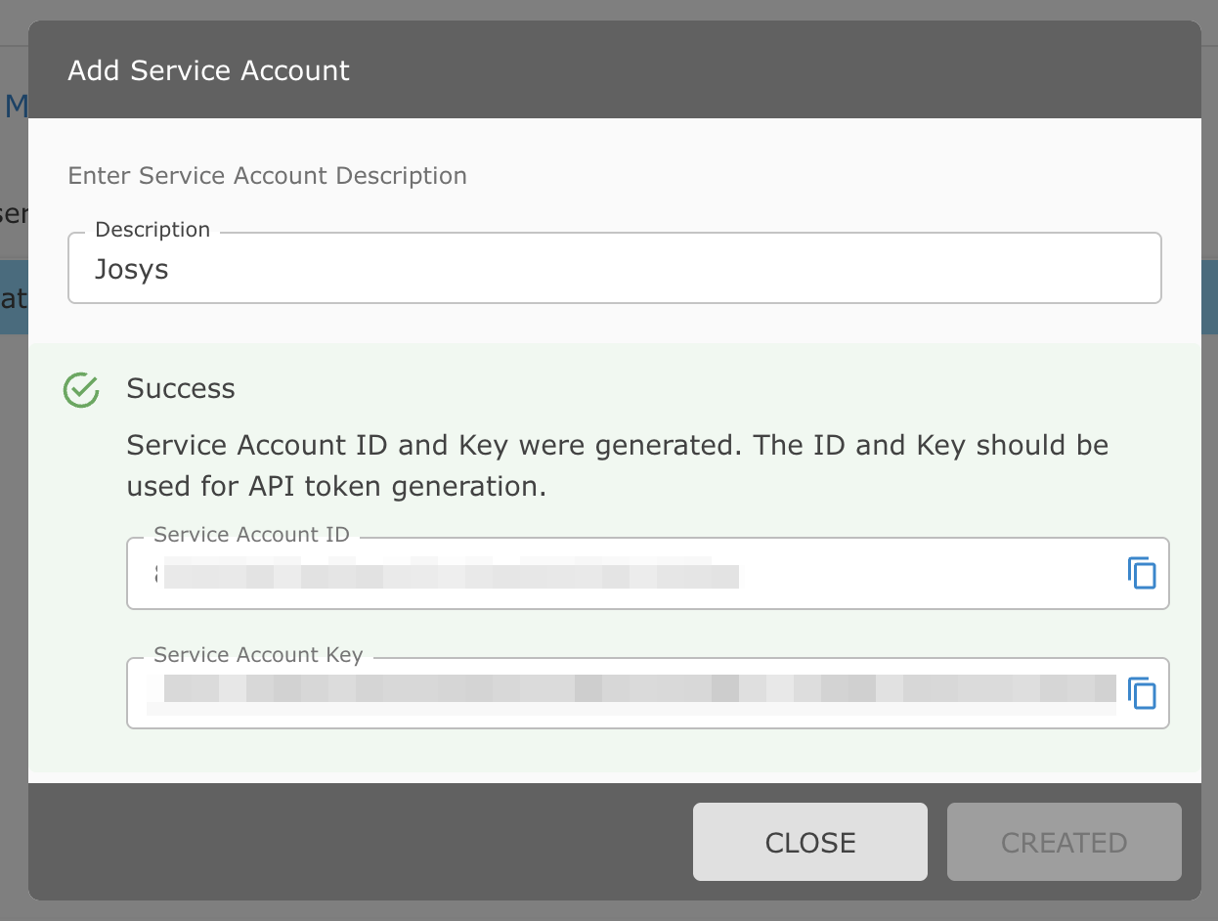Focus the Description field containing Josys
The height and width of the screenshot is (921, 1218).
click(x=614, y=269)
